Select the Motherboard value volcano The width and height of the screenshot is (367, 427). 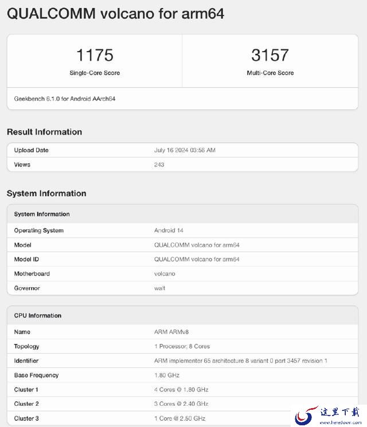point(165,274)
